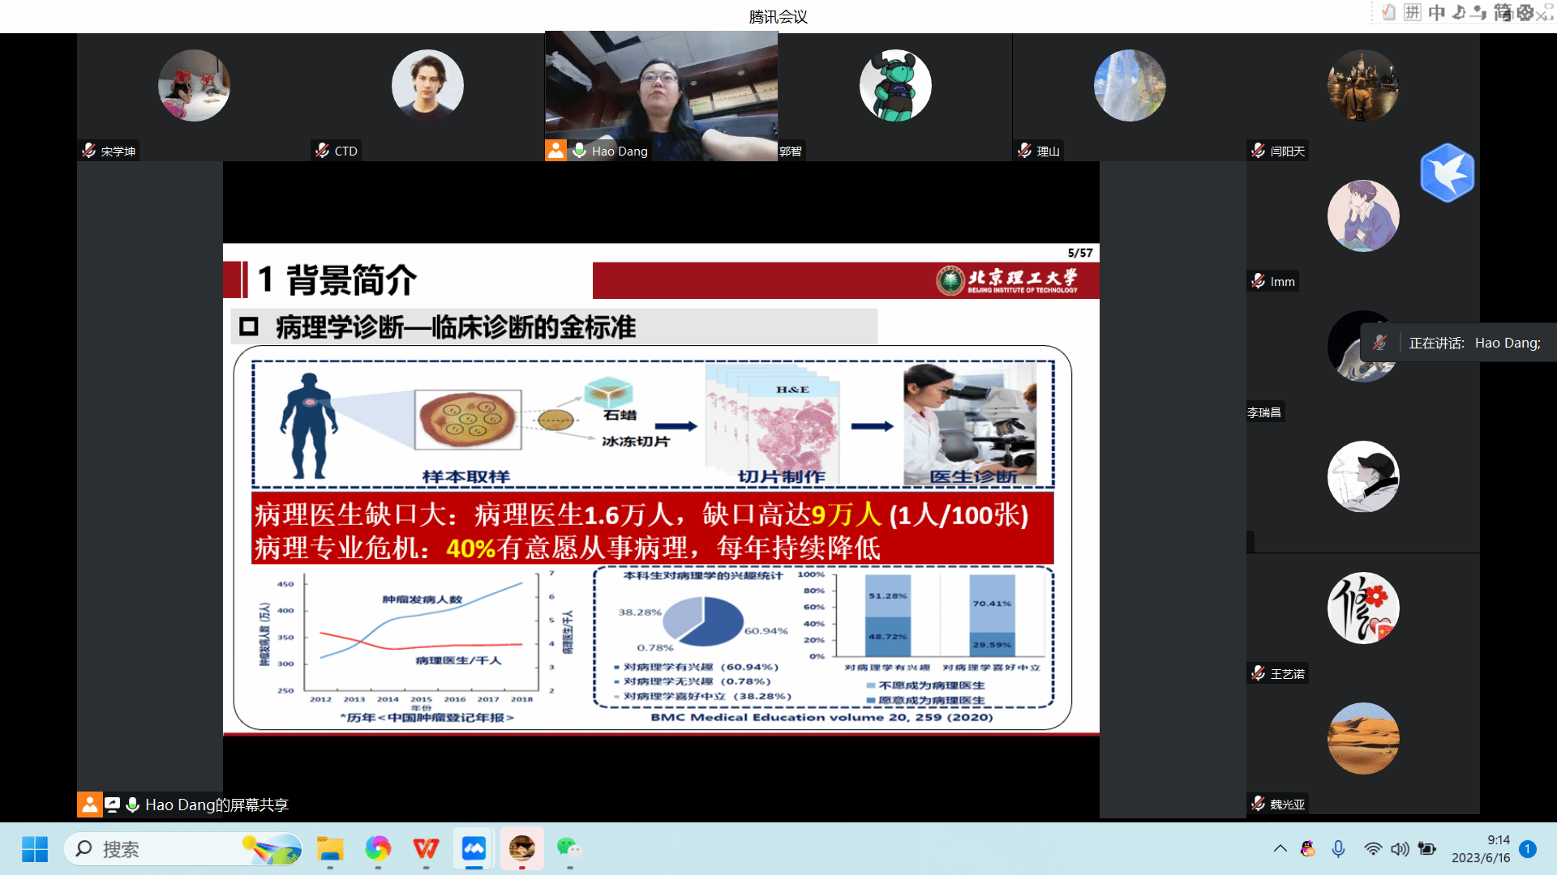The height and width of the screenshot is (875, 1557).
Task: Open WeChat from the taskbar
Action: (x=569, y=848)
